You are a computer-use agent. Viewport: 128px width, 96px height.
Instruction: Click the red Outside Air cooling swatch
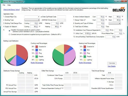pos(37,47)
